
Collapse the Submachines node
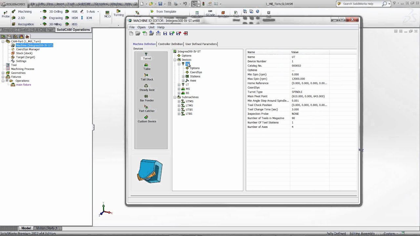pos(175,97)
